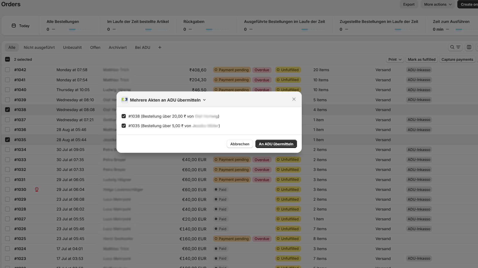The width and height of the screenshot is (478, 268).
Task: Switch to the Unbezahlt tab
Action: (72, 47)
